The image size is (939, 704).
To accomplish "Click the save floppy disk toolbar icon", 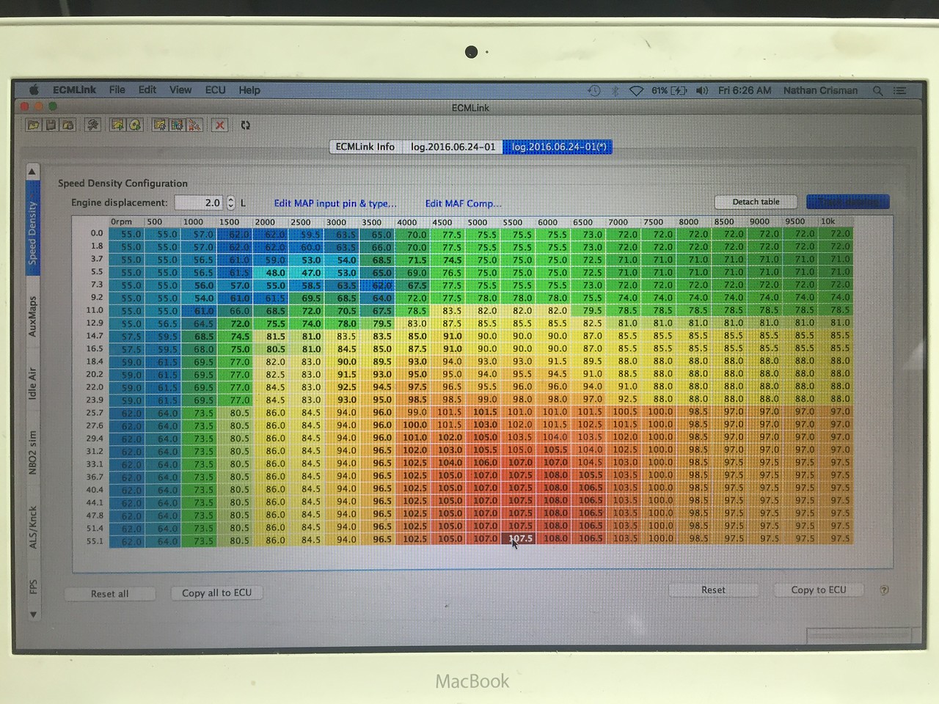I will (51, 125).
